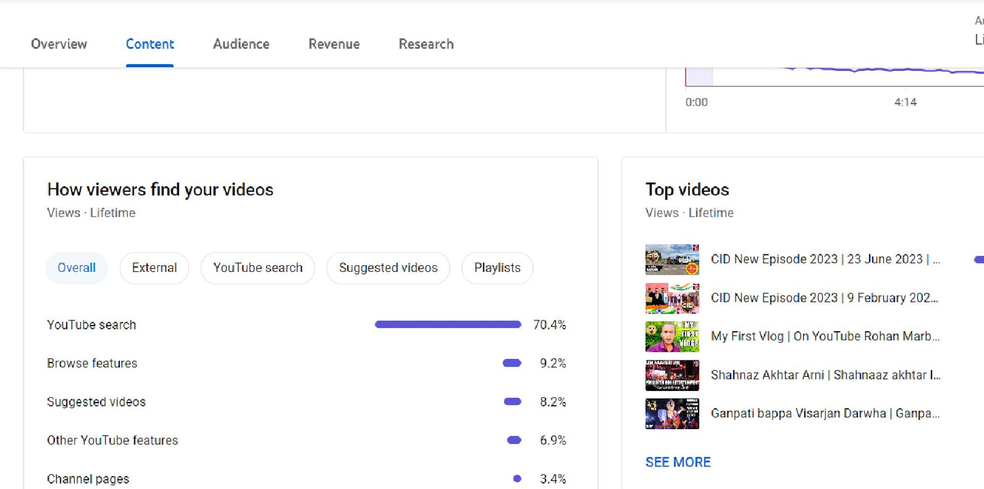Click the My First Vlog thumbnail
The height and width of the screenshot is (489, 984).
[672, 336]
